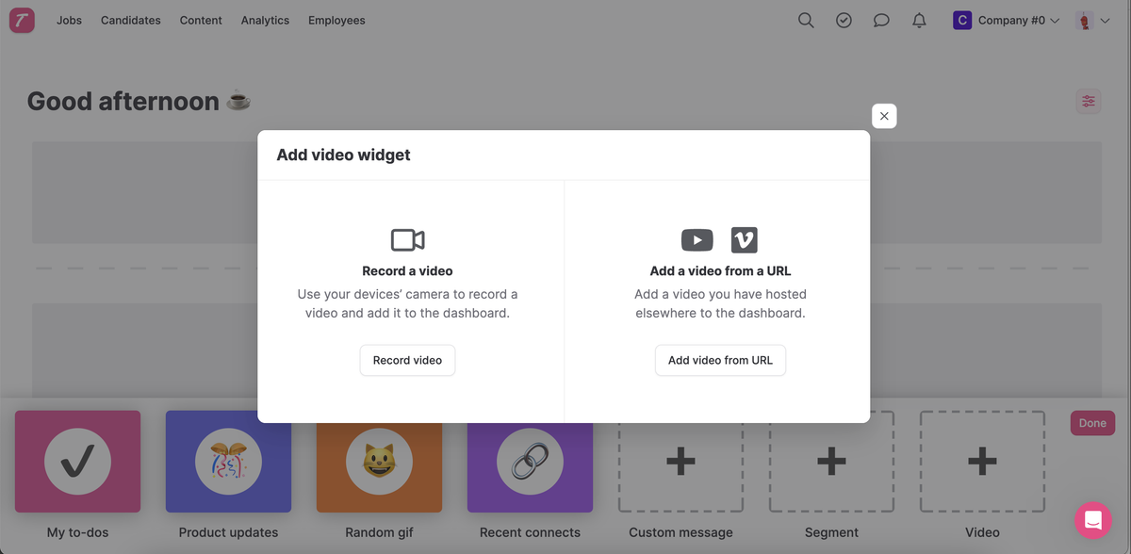Click the camera icon above Record a video

click(x=407, y=239)
